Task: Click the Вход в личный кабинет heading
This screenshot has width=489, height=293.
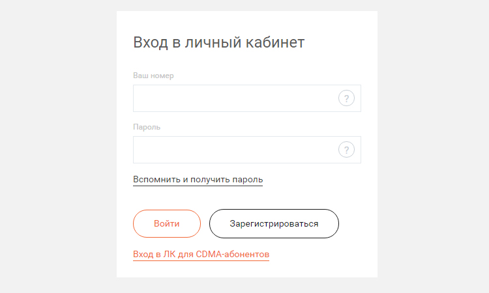Action: pos(218,43)
